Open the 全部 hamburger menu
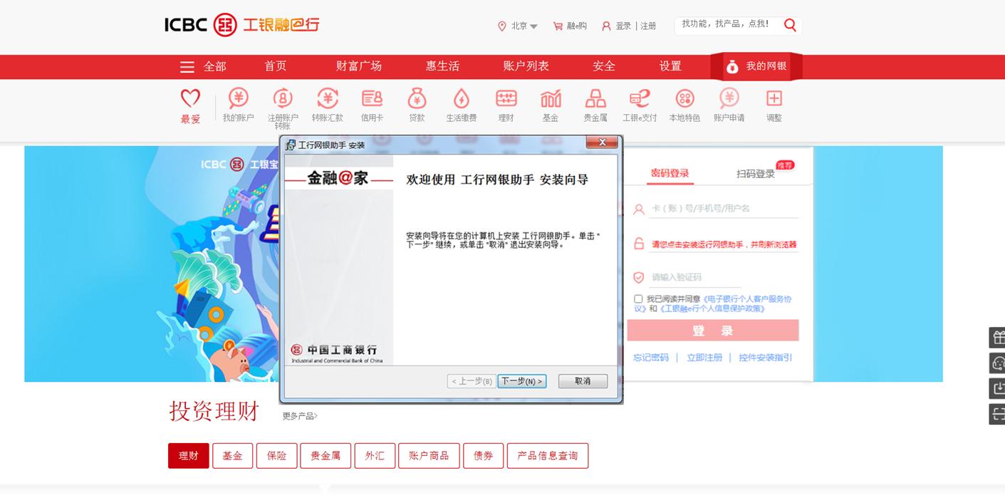Viewport: 1005px width, 503px height. (187, 67)
